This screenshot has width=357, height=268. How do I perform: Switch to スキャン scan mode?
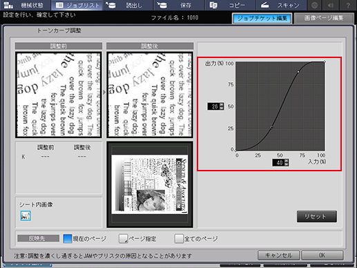[281, 5]
